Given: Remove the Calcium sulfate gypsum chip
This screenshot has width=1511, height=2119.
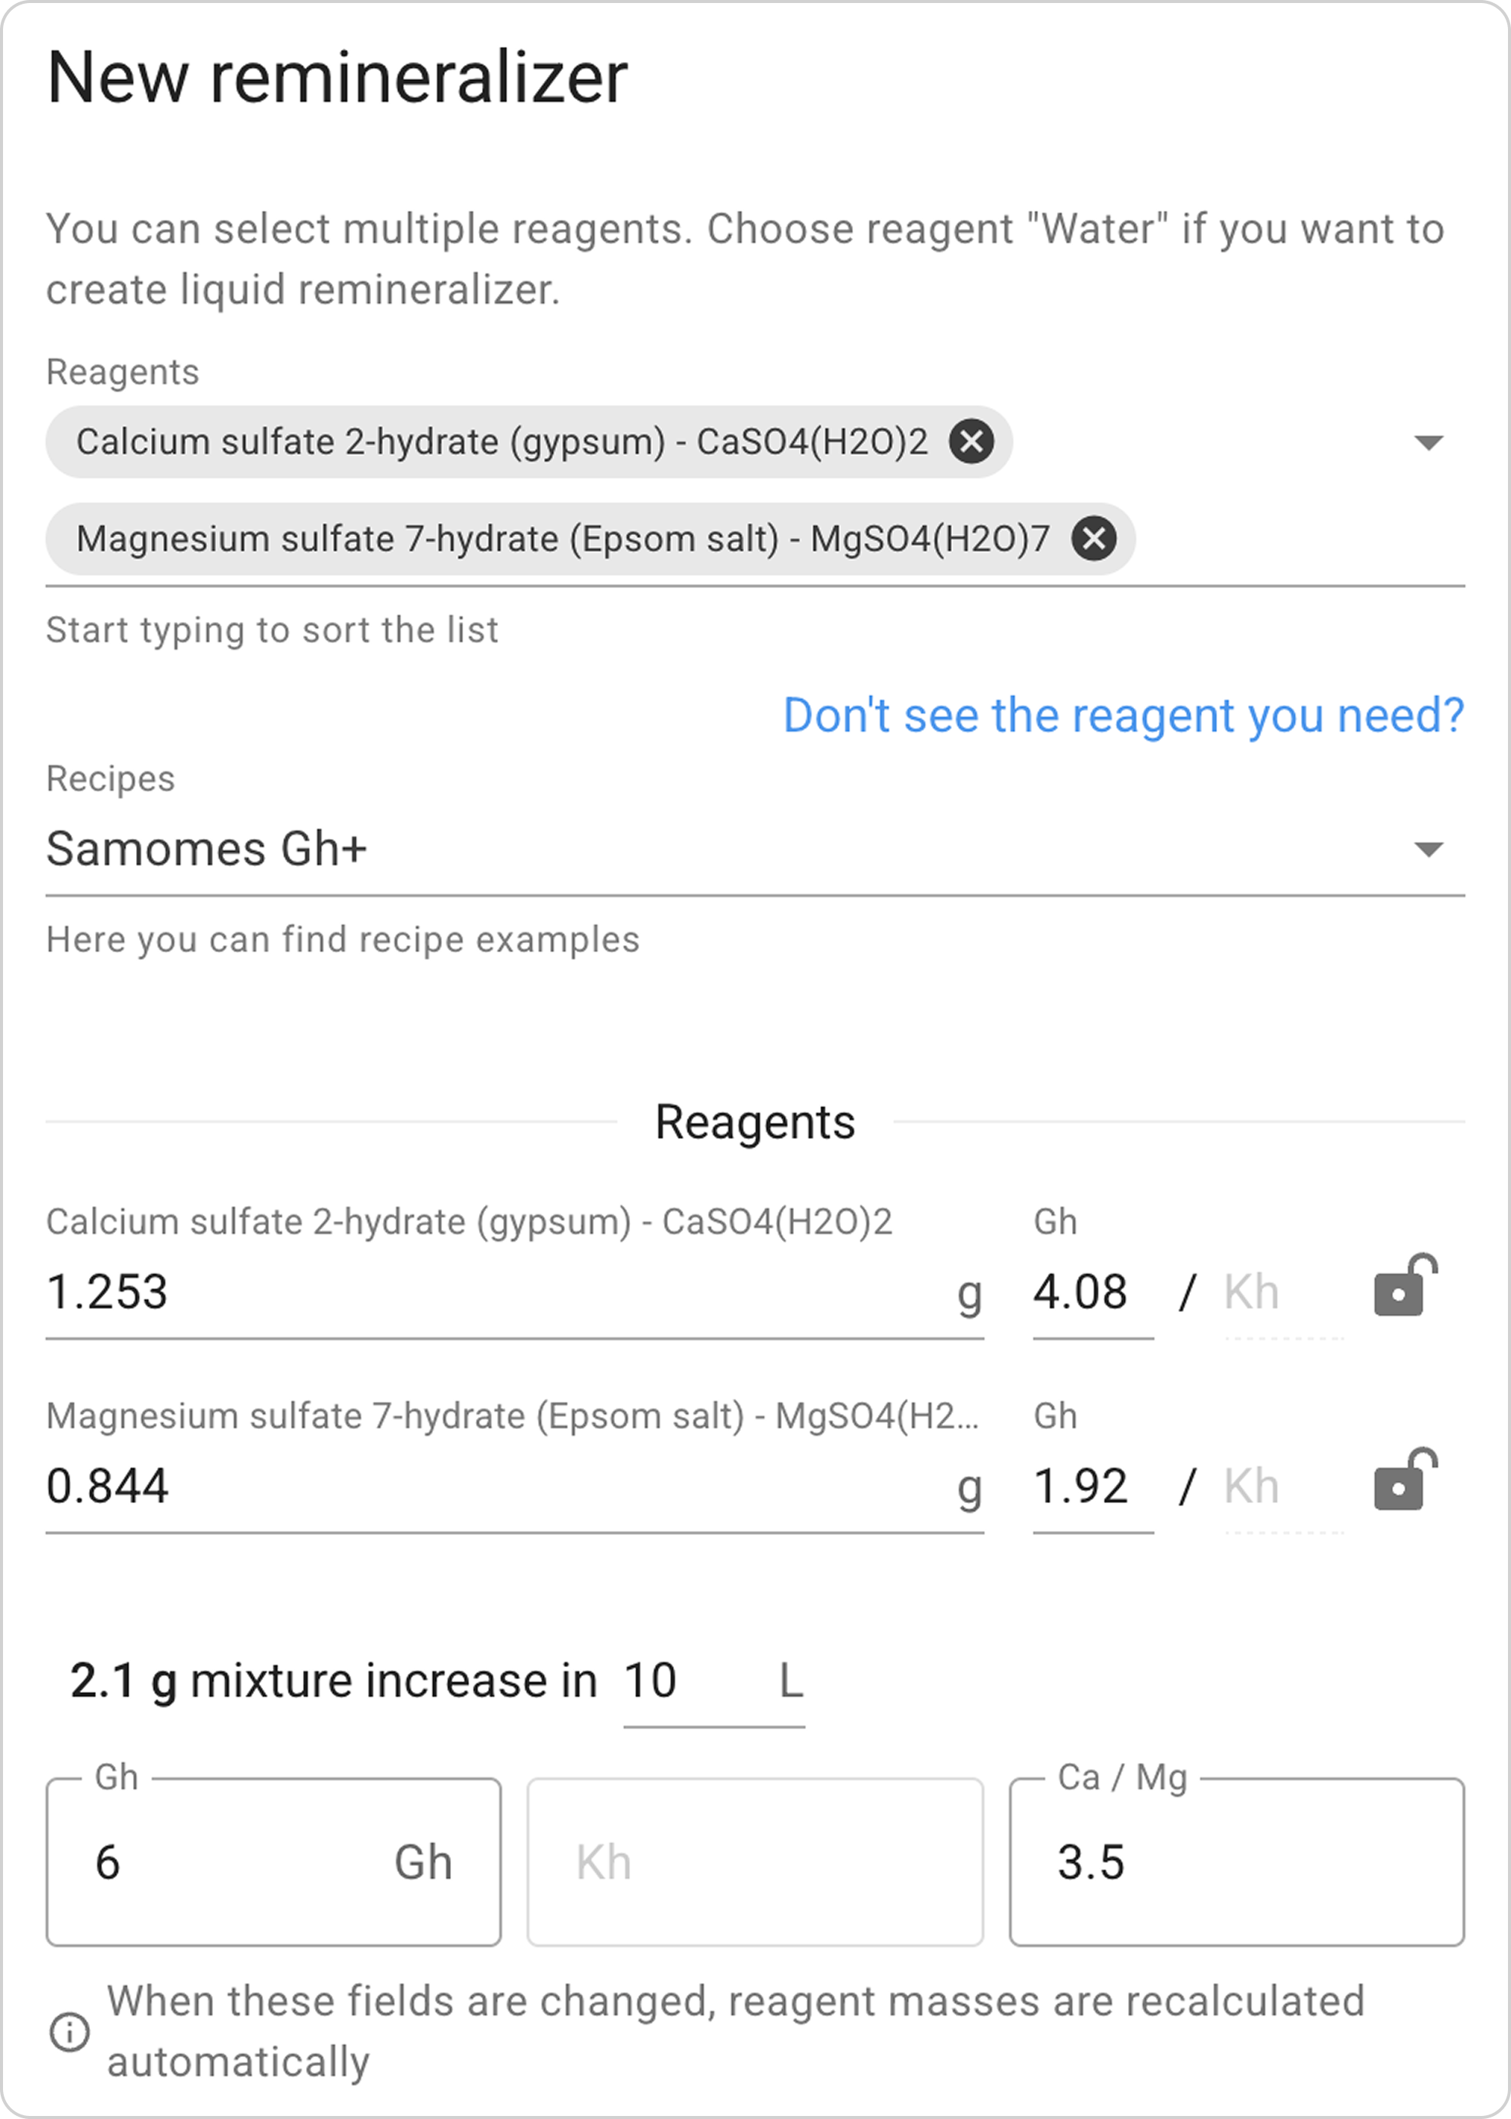Looking at the screenshot, I should coord(972,441).
